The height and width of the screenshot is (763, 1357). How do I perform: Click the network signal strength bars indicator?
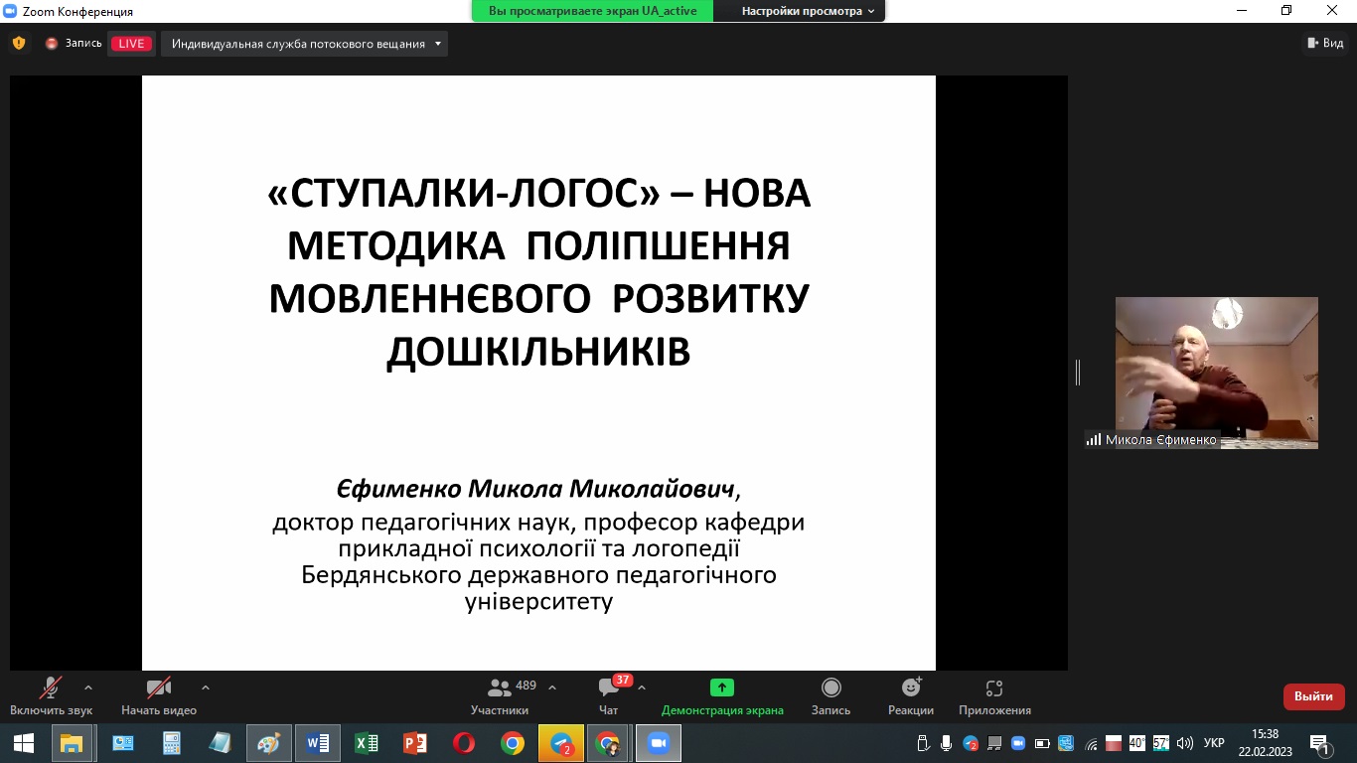(1093, 438)
